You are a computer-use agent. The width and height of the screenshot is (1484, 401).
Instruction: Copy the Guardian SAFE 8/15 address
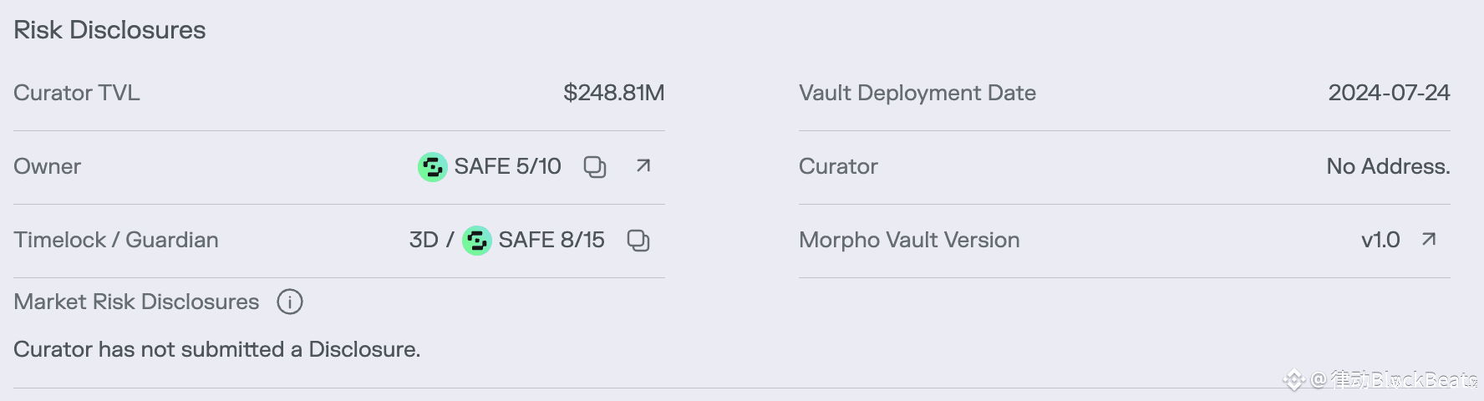638,241
